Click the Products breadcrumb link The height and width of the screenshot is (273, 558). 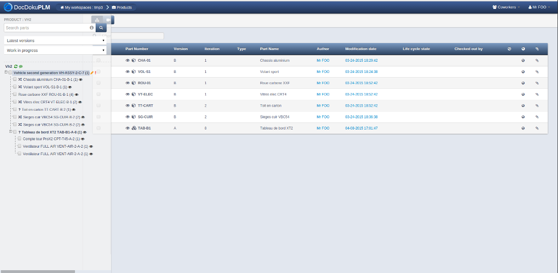[122, 7]
